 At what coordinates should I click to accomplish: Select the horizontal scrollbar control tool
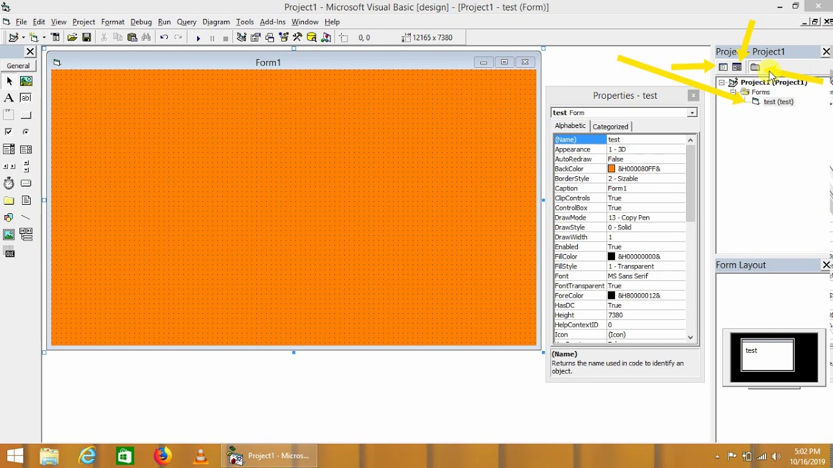tap(9, 166)
